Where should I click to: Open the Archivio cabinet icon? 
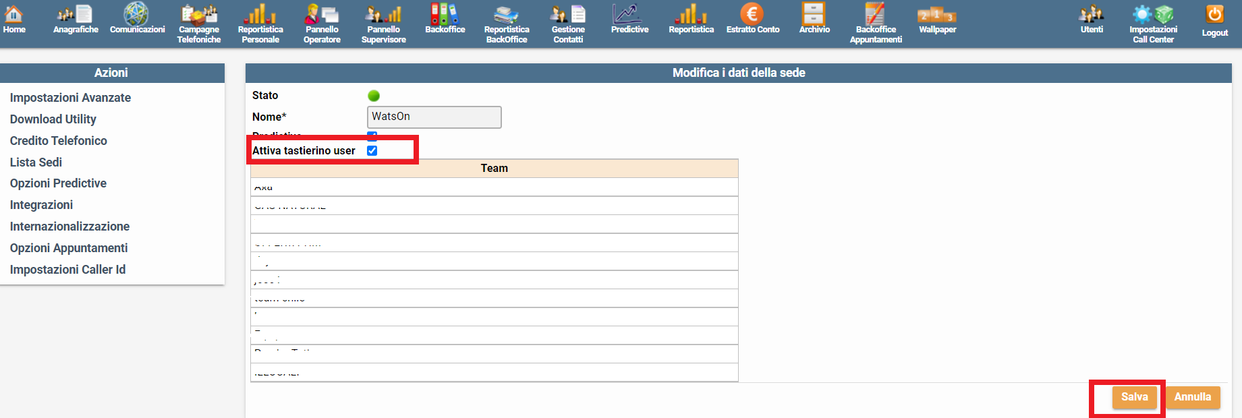(x=814, y=13)
